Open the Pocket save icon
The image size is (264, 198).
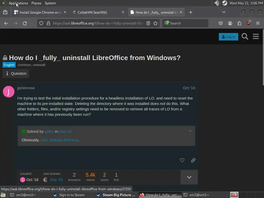pos(221,23)
